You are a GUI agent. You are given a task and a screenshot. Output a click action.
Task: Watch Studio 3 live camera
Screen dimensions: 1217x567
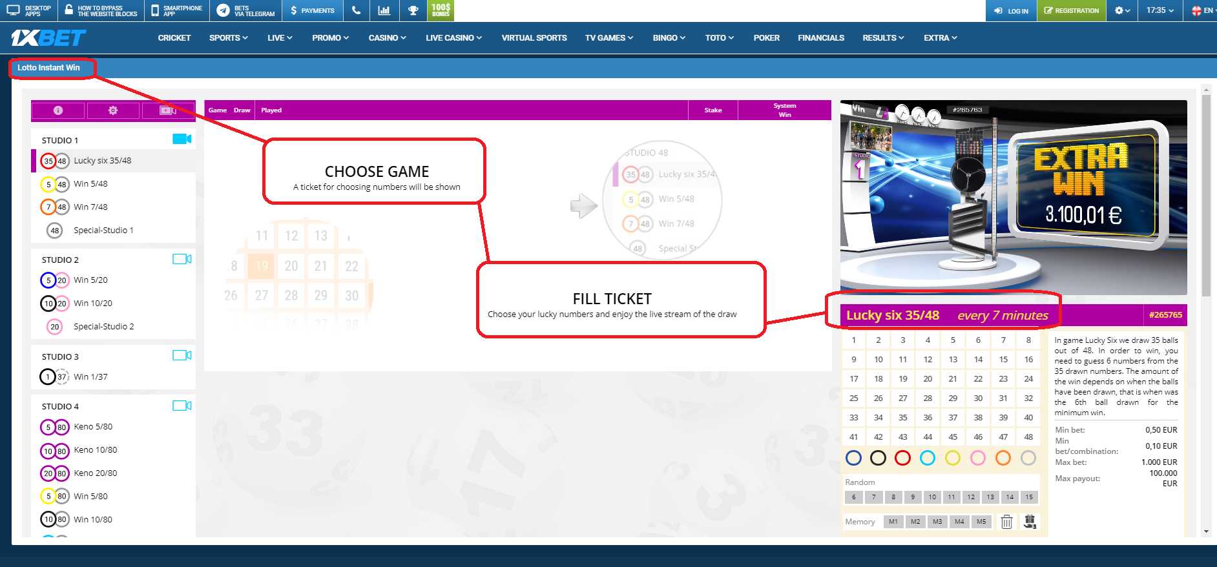[182, 355]
